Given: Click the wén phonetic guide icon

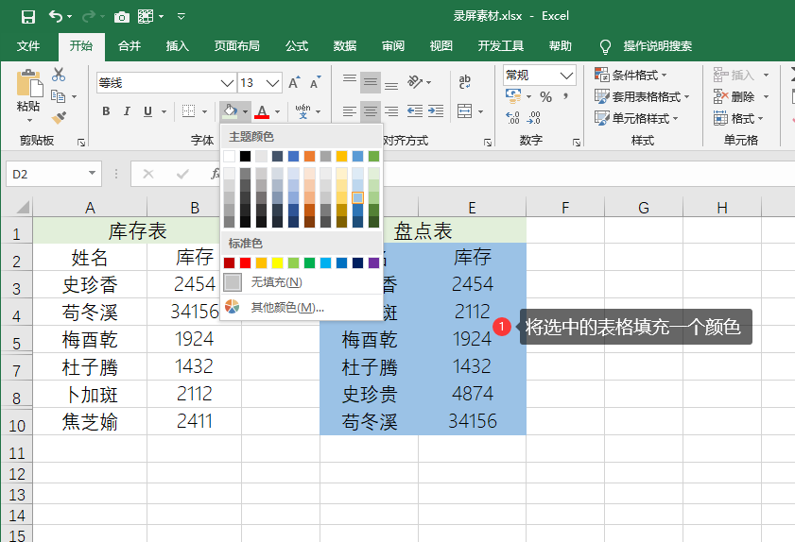Looking at the screenshot, I should 302,110.
